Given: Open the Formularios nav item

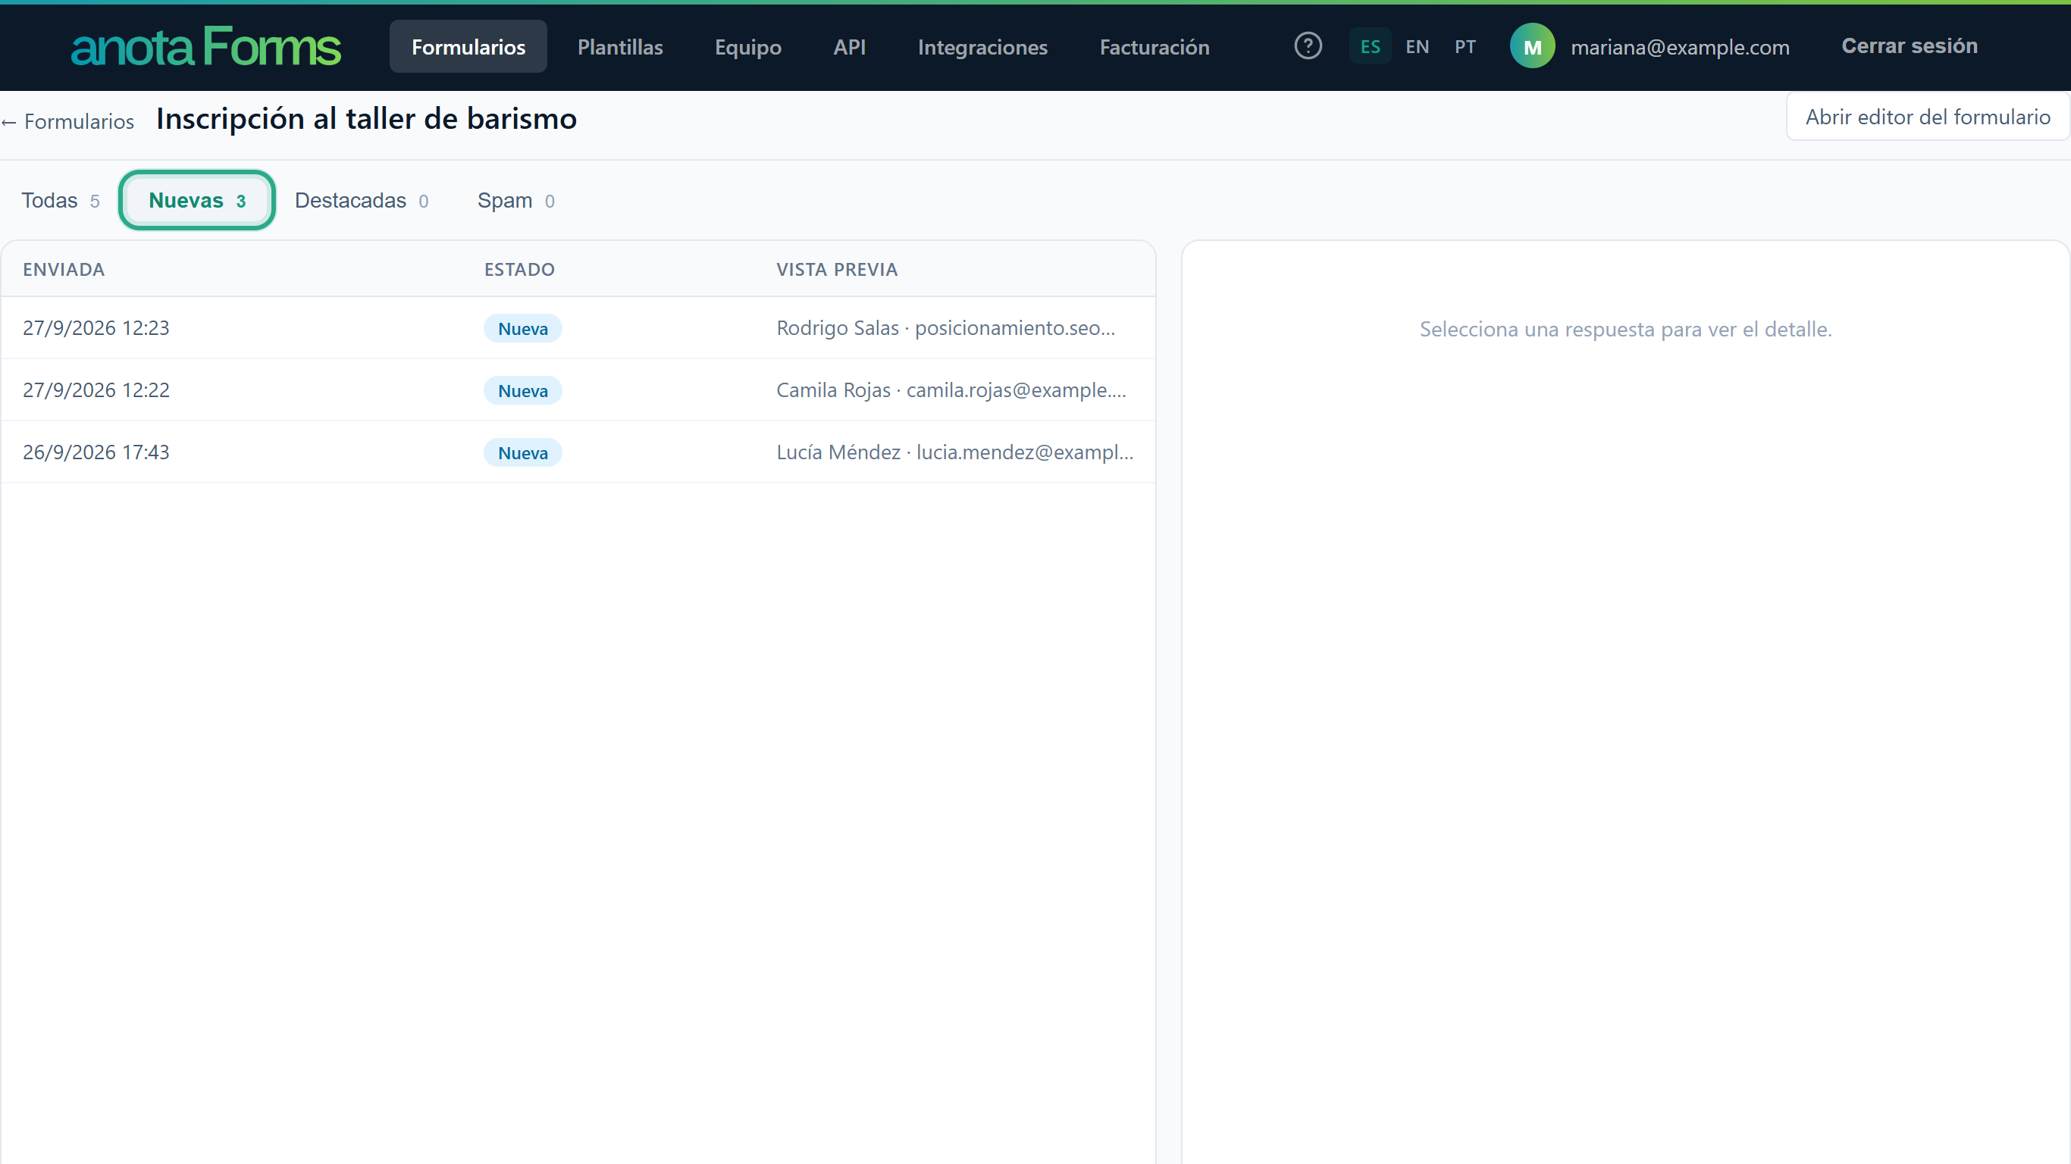Looking at the screenshot, I should [x=468, y=47].
